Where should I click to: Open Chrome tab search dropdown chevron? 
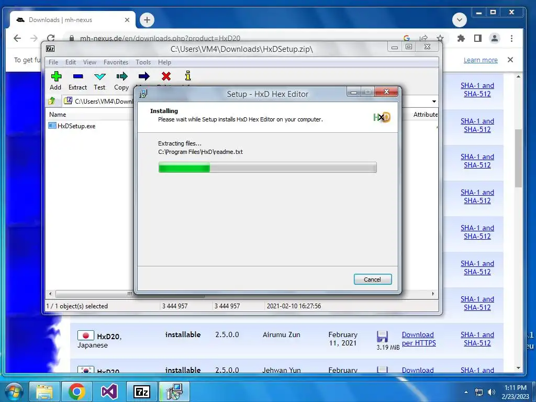point(460,20)
